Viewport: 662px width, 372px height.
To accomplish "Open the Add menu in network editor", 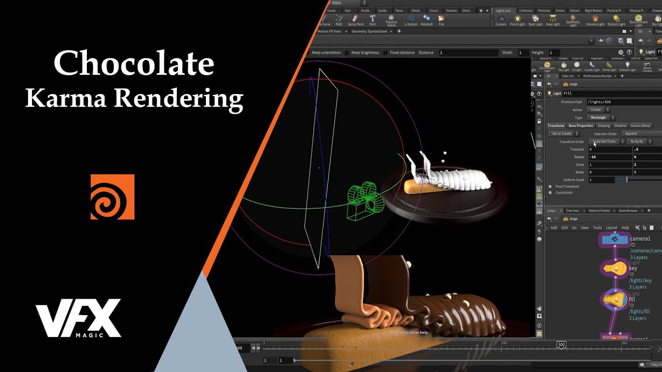I will click(553, 227).
